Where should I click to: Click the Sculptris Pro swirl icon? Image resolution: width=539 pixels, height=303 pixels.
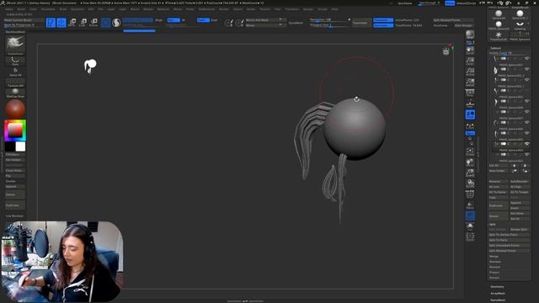116,23
